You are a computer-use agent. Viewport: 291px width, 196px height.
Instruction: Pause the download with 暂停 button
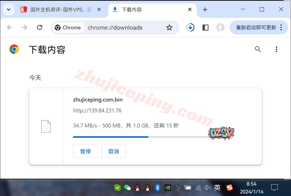click(85, 151)
